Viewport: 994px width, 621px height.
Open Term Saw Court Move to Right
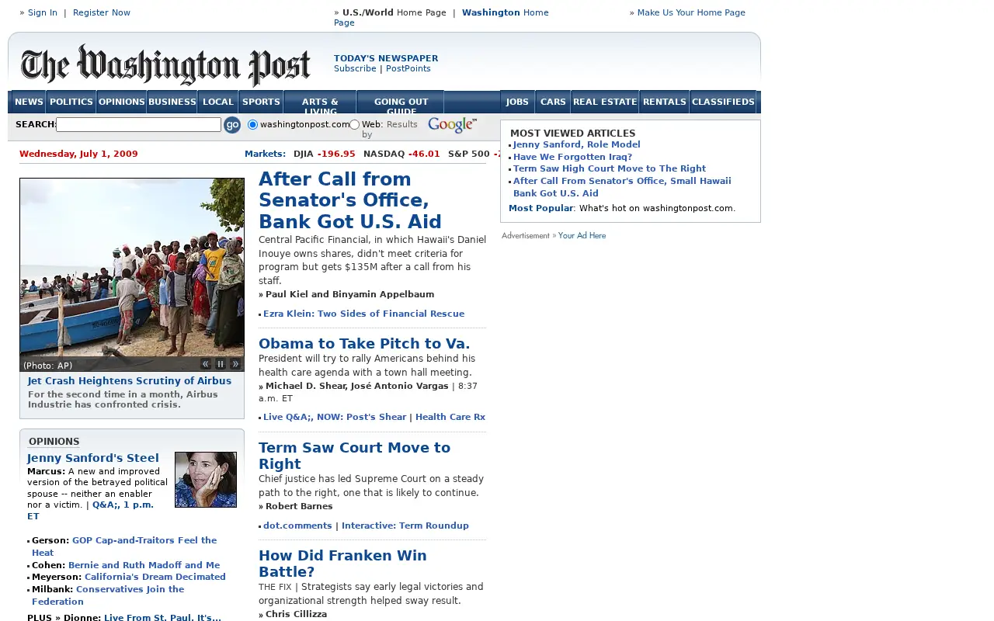pyautogui.click(x=354, y=456)
